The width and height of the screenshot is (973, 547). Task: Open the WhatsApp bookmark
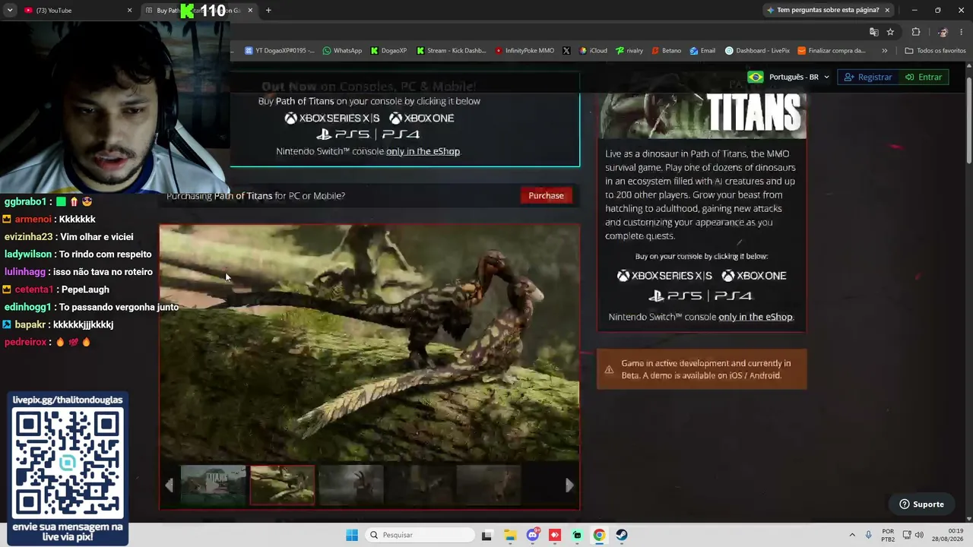342,51
